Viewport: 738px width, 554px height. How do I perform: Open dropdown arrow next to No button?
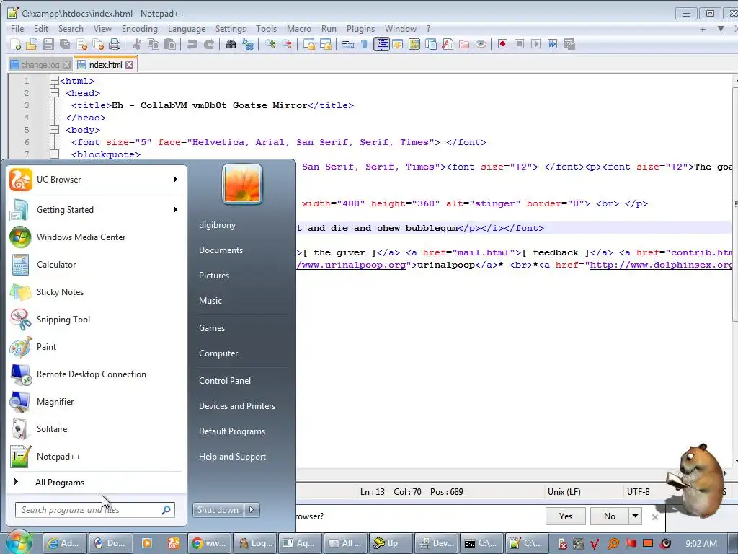click(636, 516)
